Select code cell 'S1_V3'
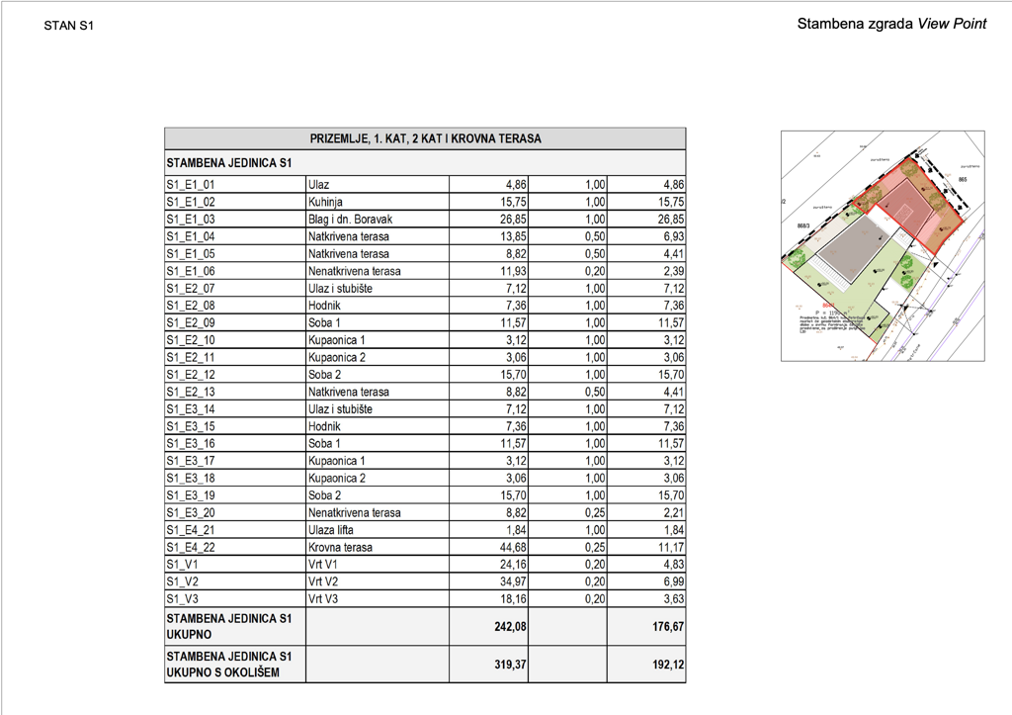The height and width of the screenshot is (715, 1012). pos(235,598)
